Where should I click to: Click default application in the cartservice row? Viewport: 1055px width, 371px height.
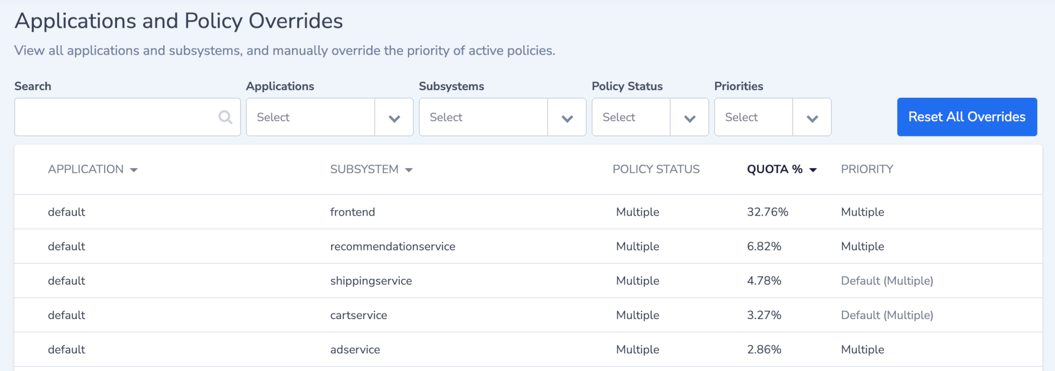click(x=66, y=315)
